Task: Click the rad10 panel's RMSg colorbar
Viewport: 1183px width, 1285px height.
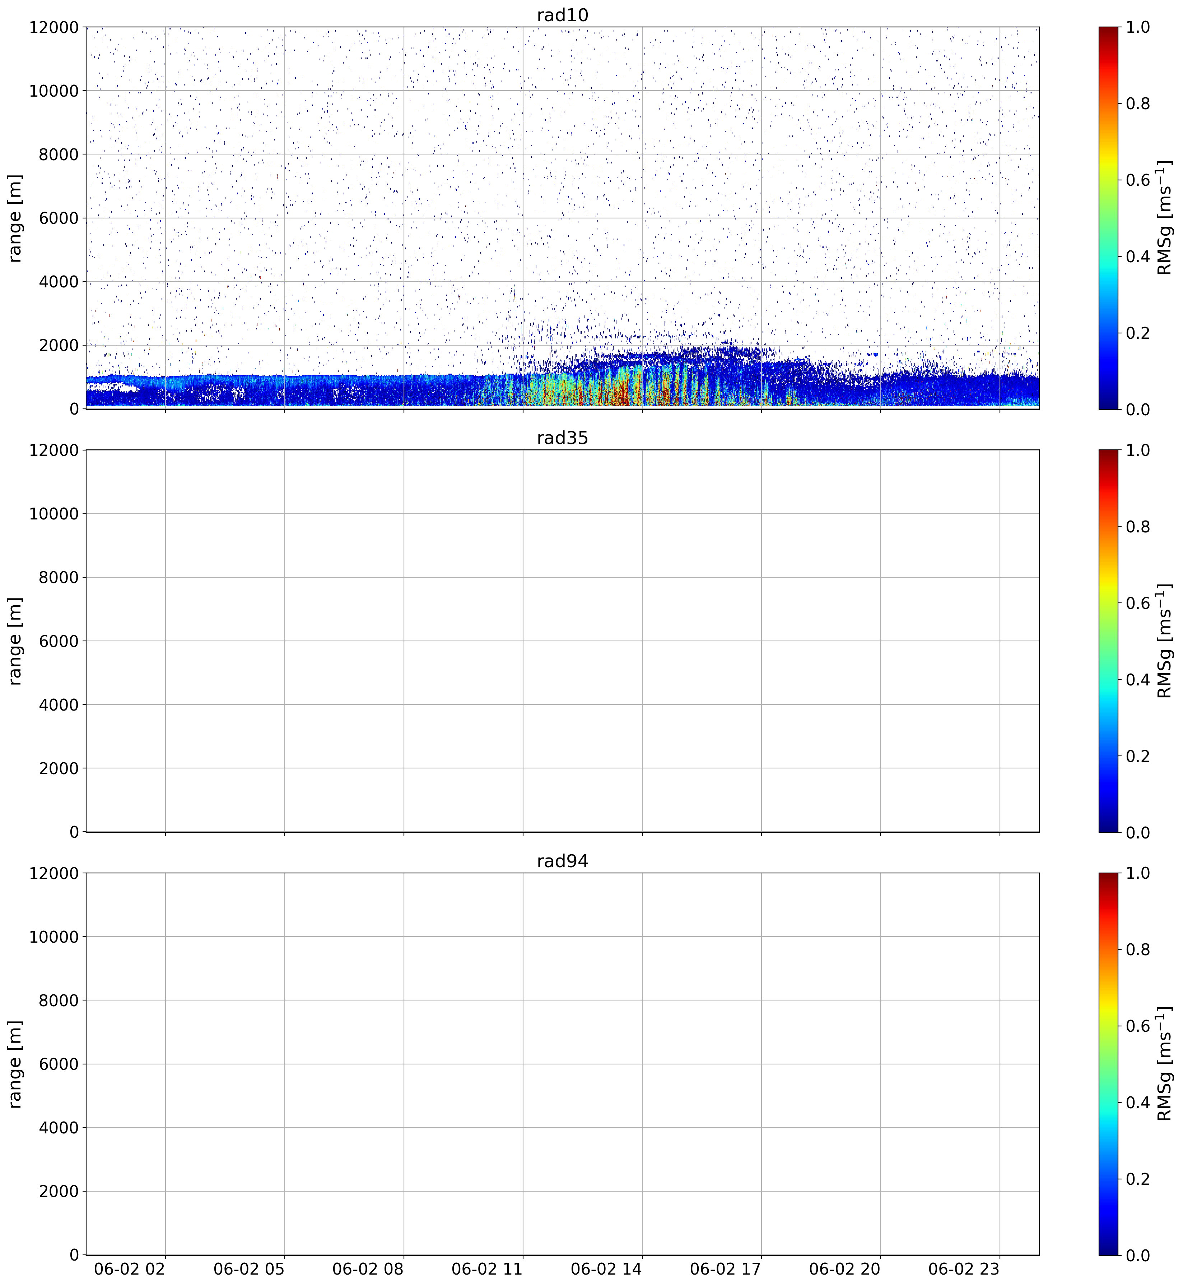Action: [1108, 218]
